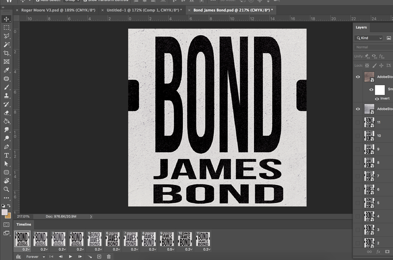393x260 pixels.
Task: Select the Dodge tool
Action: (6, 138)
